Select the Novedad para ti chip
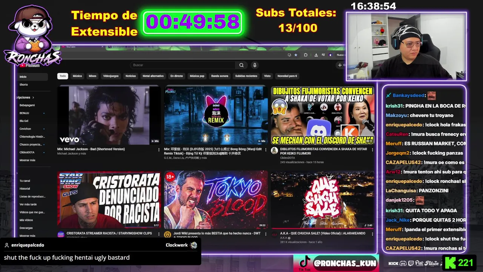Image resolution: width=483 pixels, height=272 pixels. tap(287, 76)
